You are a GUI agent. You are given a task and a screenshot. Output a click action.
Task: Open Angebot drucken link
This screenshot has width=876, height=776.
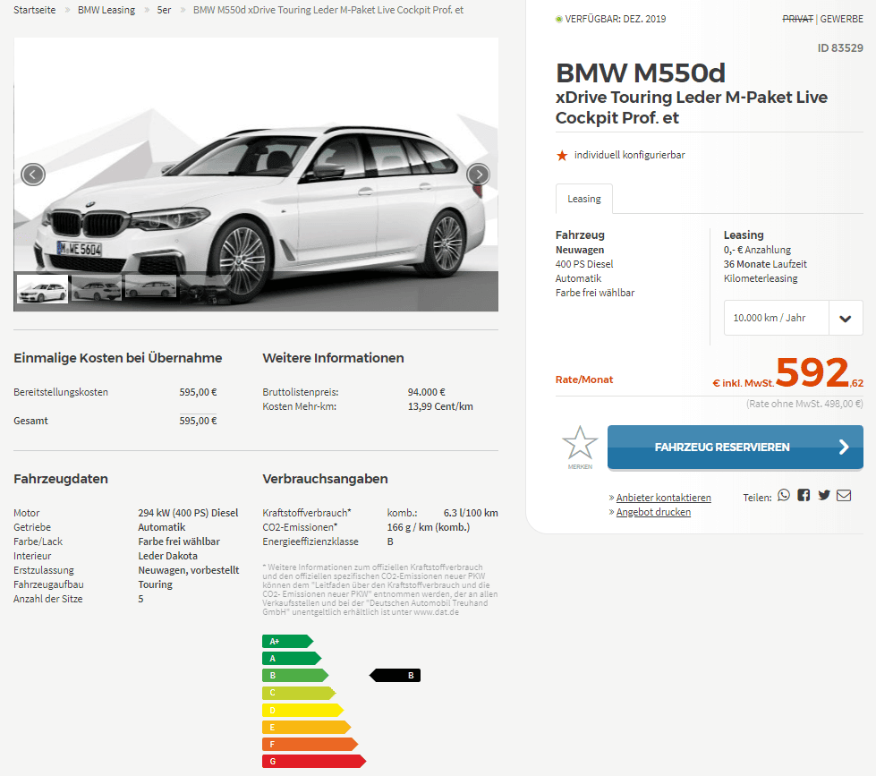(653, 512)
